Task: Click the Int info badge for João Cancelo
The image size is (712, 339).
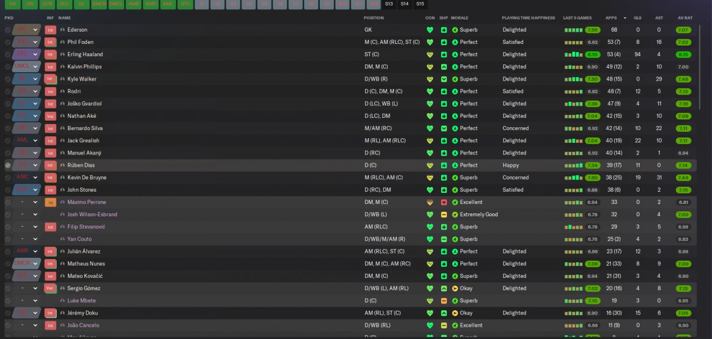Action: [x=51, y=325]
